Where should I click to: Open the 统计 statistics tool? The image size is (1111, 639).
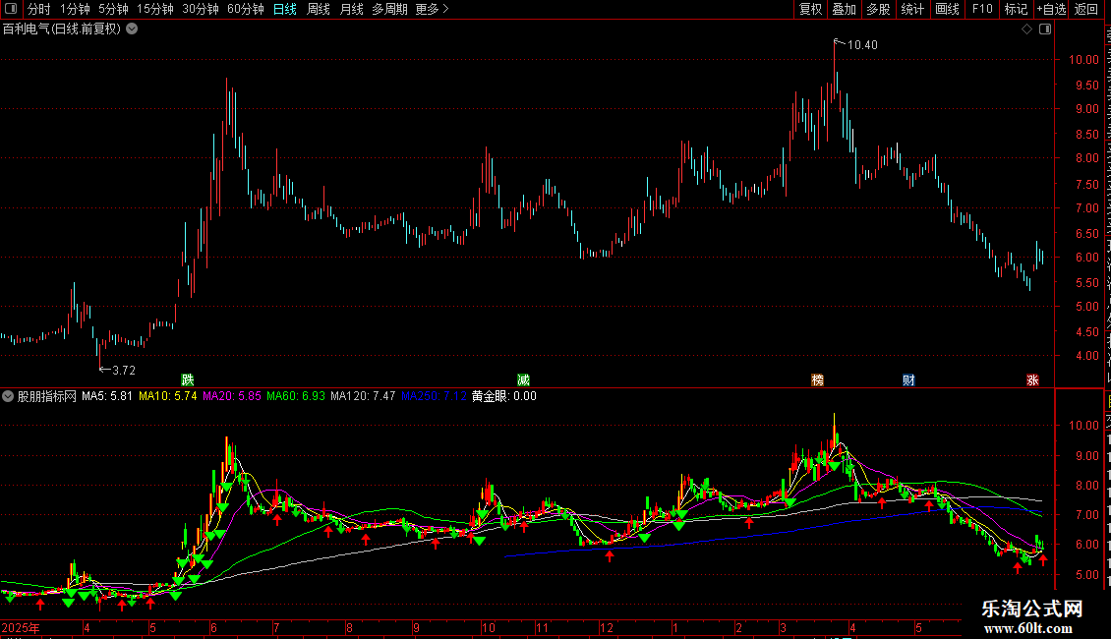pos(912,9)
